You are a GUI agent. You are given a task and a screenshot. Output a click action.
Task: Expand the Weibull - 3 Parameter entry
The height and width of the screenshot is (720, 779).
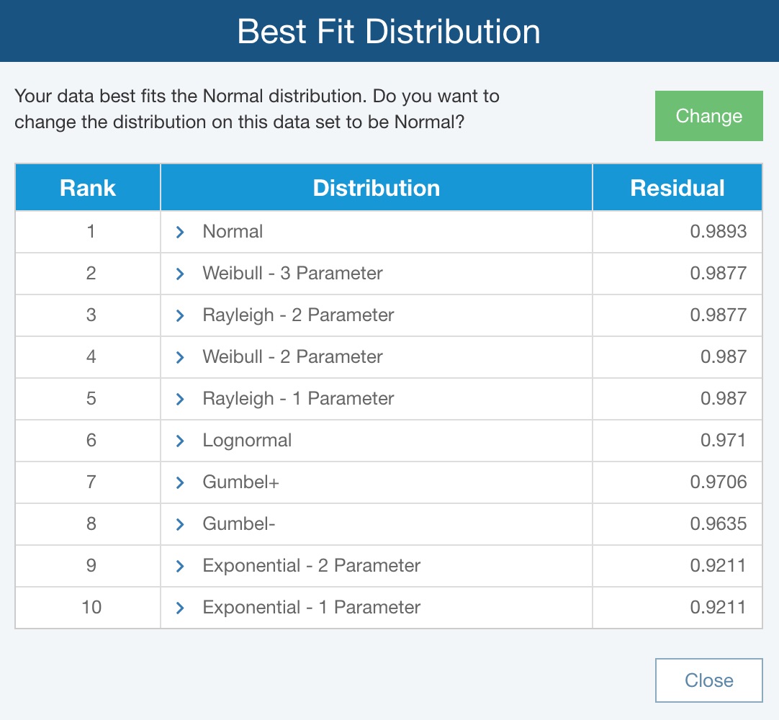(x=180, y=274)
